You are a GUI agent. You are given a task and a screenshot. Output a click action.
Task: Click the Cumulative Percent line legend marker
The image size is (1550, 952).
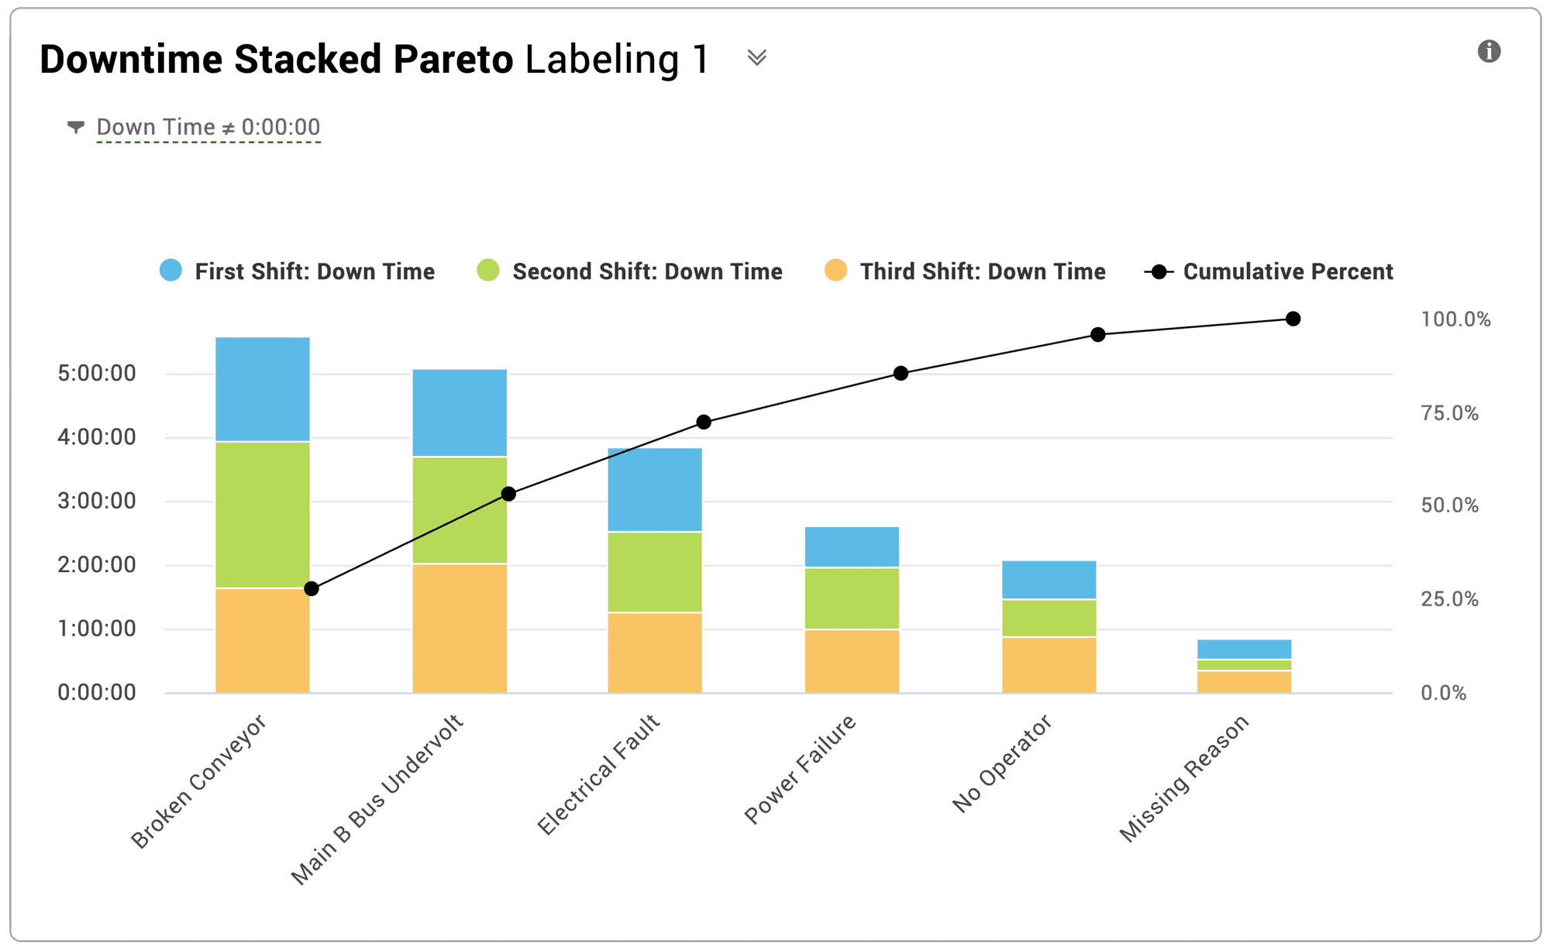point(1158,271)
